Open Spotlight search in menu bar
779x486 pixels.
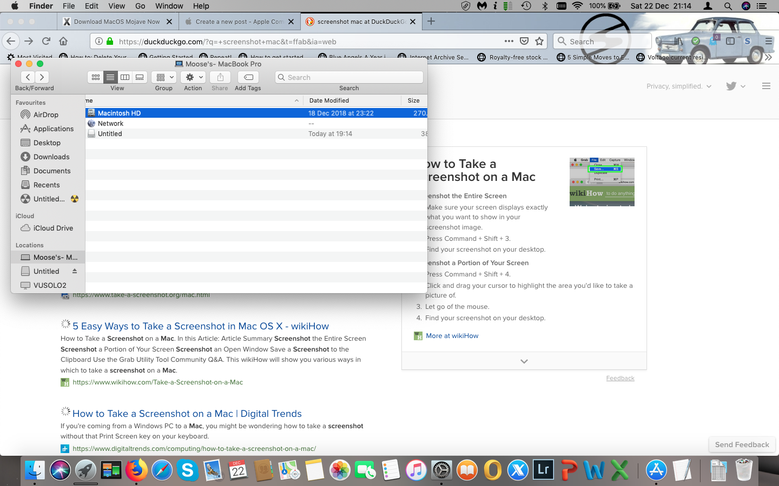pos(728,6)
